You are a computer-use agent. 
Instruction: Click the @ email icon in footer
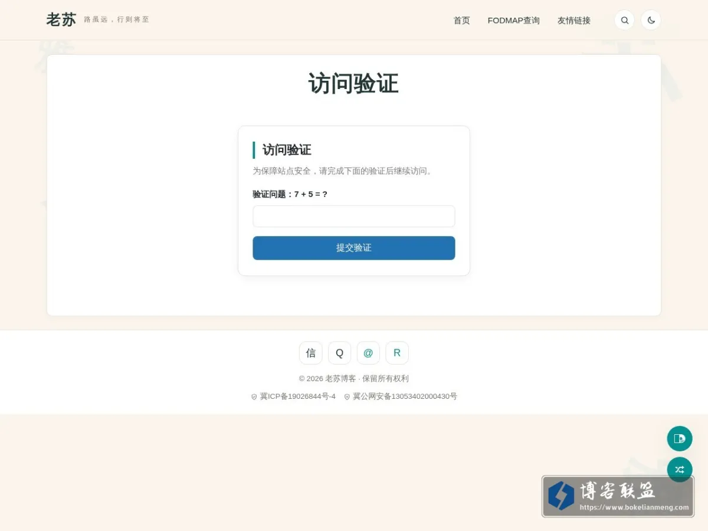pyautogui.click(x=368, y=353)
